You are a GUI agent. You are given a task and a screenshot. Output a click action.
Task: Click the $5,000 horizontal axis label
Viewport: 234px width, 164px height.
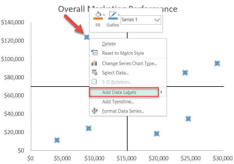tap(62, 158)
